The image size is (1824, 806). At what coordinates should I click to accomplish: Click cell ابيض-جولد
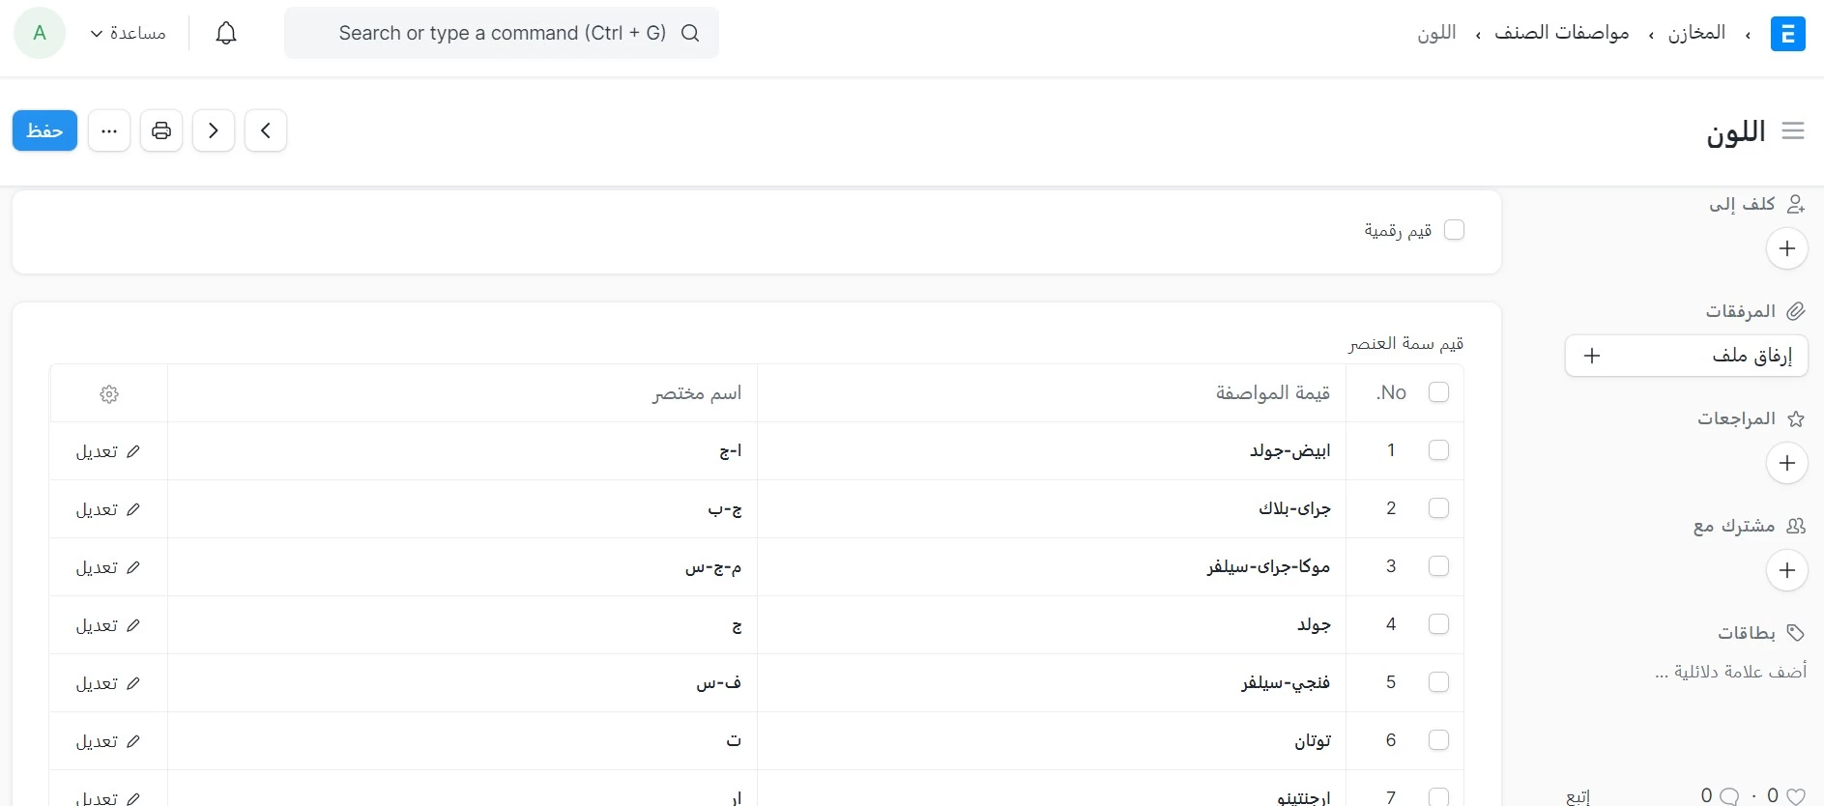click(x=1052, y=451)
